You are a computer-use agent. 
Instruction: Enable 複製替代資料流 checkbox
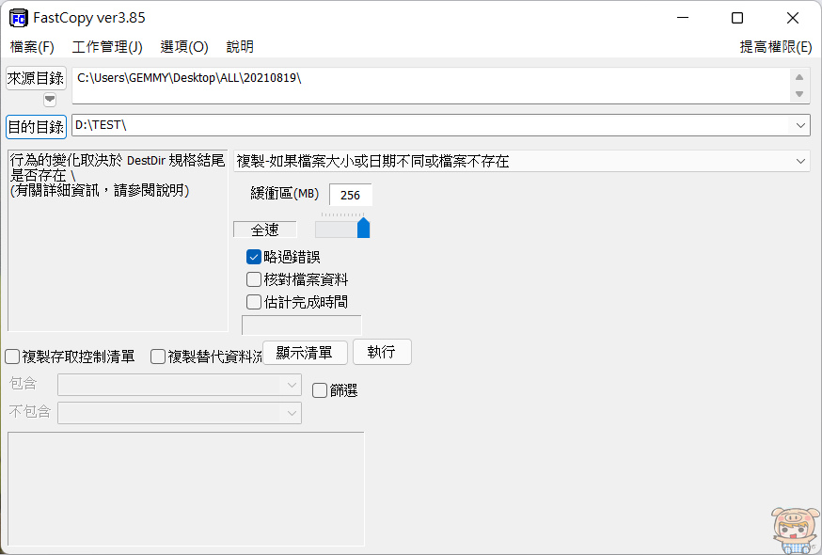click(158, 357)
